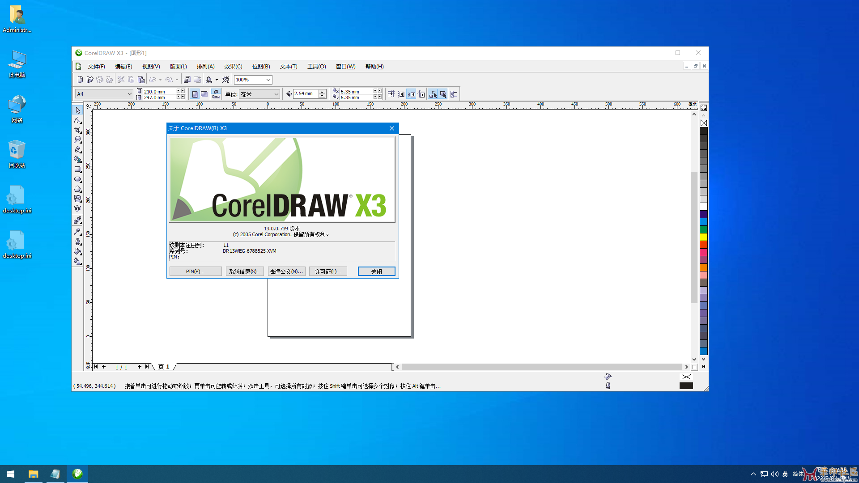Select the Crop tool

(77, 130)
